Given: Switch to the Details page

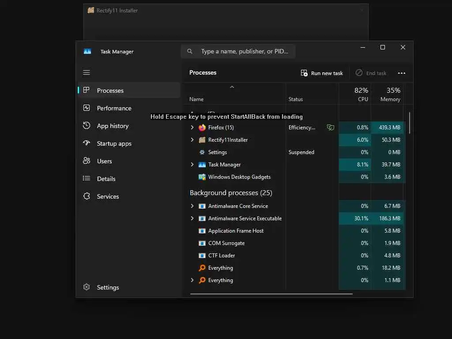Looking at the screenshot, I should pos(129,179).
